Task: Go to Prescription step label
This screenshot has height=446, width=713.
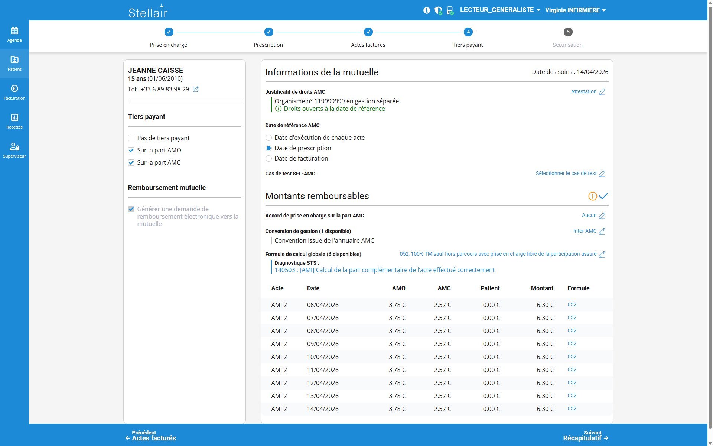Action: pyautogui.click(x=268, y=45)
